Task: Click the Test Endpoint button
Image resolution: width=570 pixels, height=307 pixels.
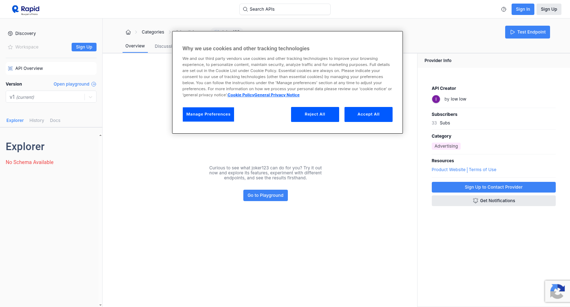Action: pos(528,32)
